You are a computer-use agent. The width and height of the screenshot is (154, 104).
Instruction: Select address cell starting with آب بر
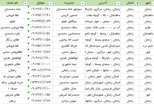(x=103, y=28)
